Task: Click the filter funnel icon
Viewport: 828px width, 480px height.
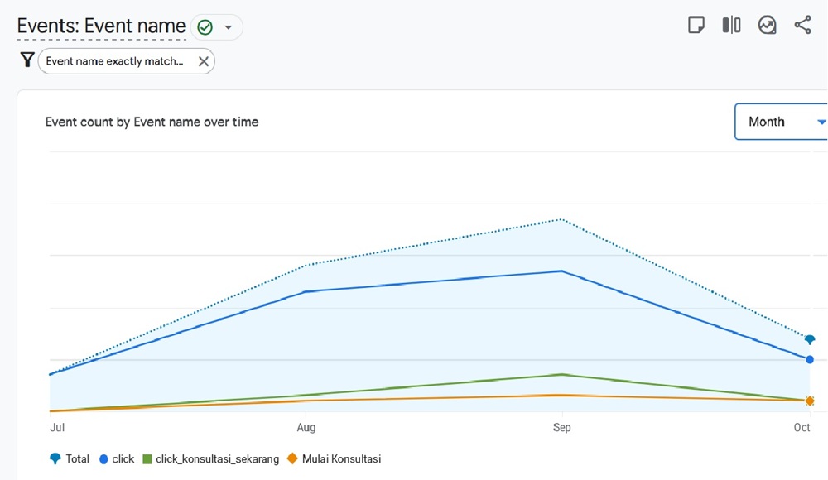Action: click(27, 60)
